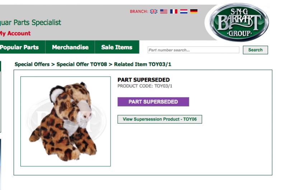Screen dimensions: 282x190
Task: Click the Related Item TOY03/1 breadcrumb
Action: tap(143, 64)
